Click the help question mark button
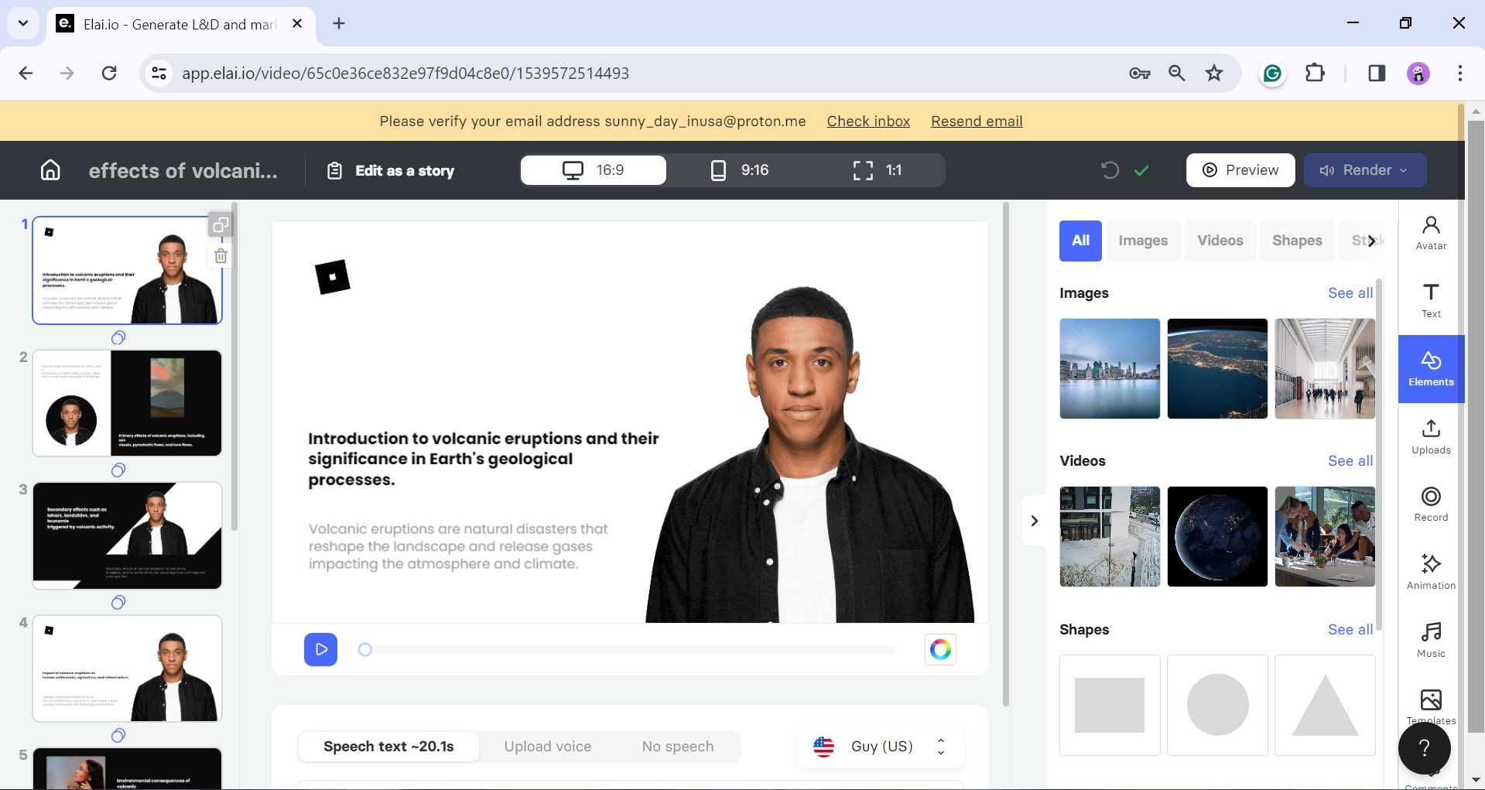 click(x=1424, y=748)
